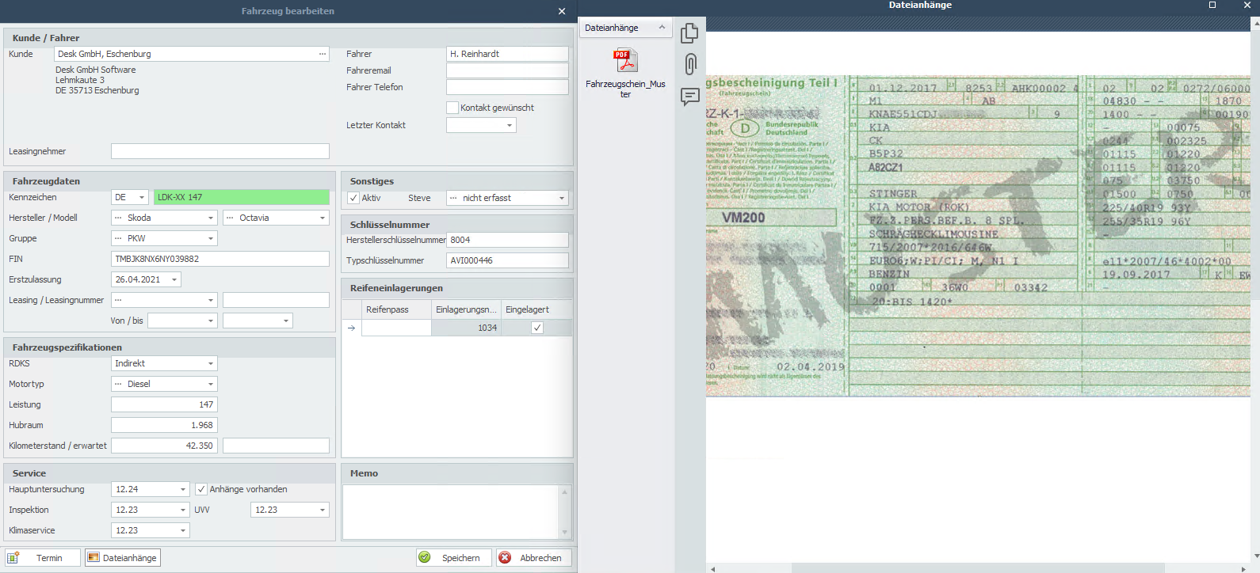The width and height of the screenshot is (1260, 573).
Task: Open the Fahrzeugschein_Muster PDF attachment
Action: (x=625, y=73)
